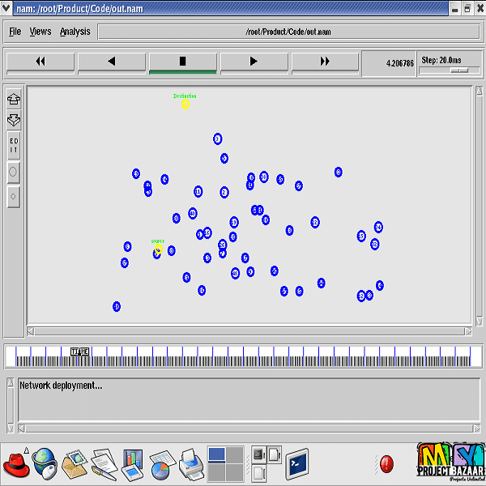The height and width of the screenshot is (486, 486).
Task: Click the yellow Destination node
Action: tap(185, 104)
